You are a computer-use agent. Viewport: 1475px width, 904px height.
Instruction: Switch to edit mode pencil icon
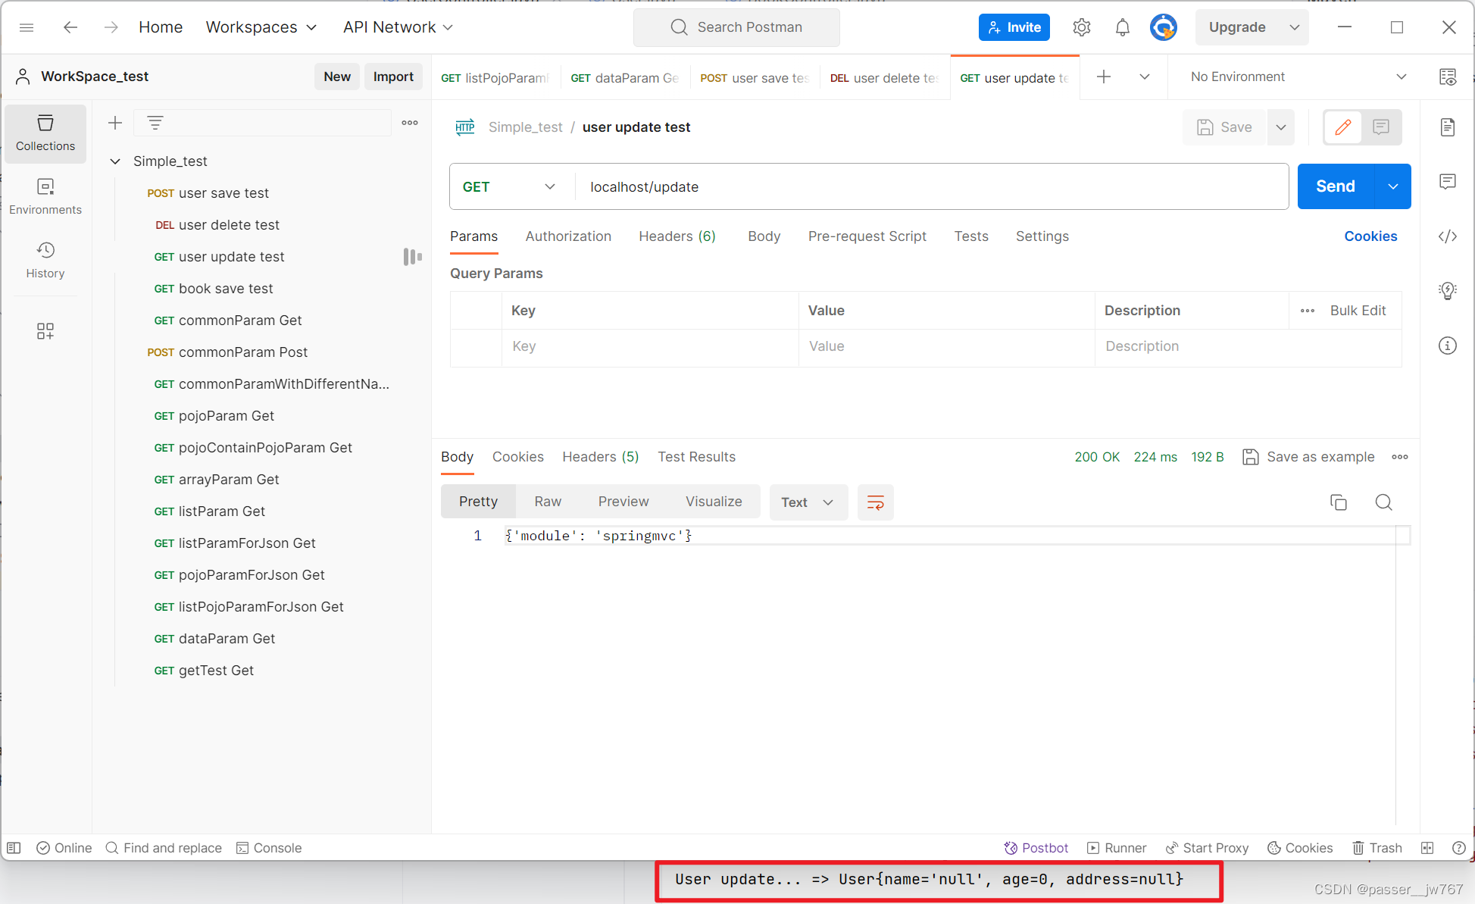(x=1342, y=127)
